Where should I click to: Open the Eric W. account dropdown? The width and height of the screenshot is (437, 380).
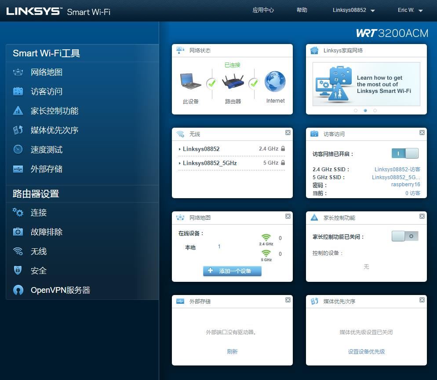[x=410, y=10]
